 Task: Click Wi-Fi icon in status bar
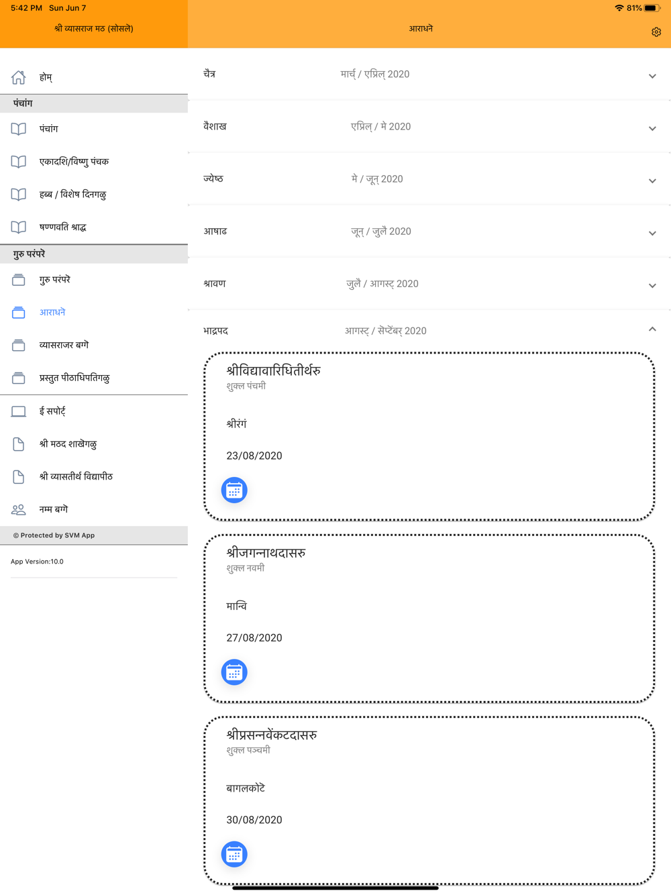pyautogui.click(x=619, y=8)
